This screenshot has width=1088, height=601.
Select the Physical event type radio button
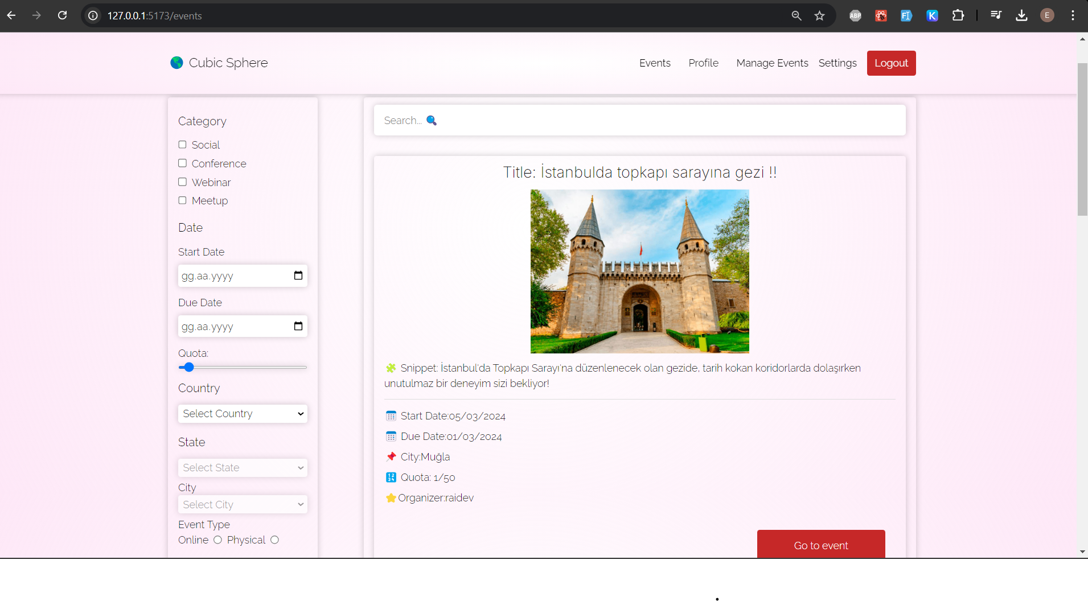click(274, 540)
